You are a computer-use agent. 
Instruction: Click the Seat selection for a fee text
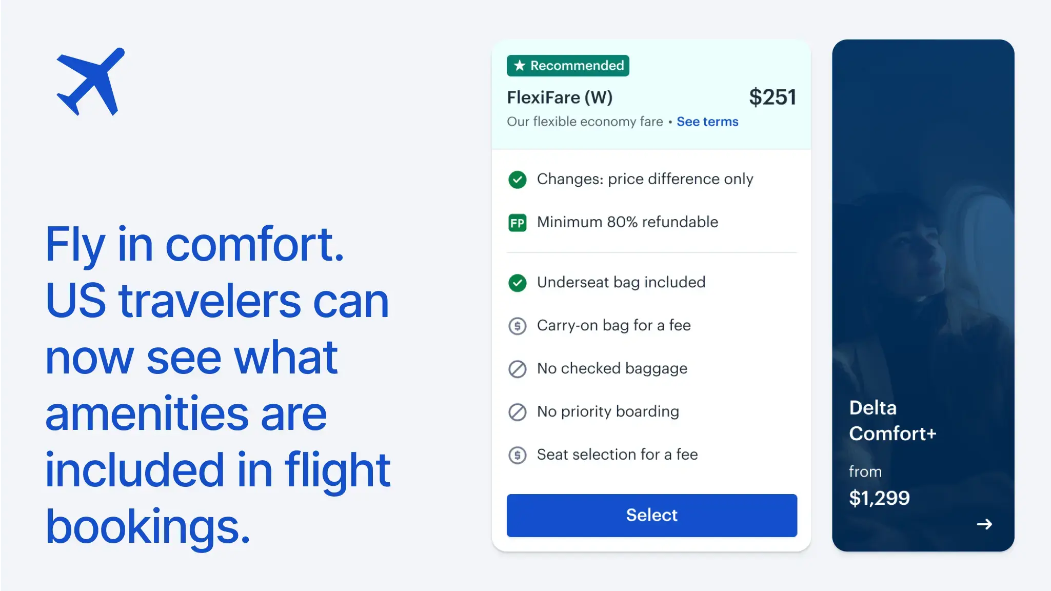tap(617, 455)
